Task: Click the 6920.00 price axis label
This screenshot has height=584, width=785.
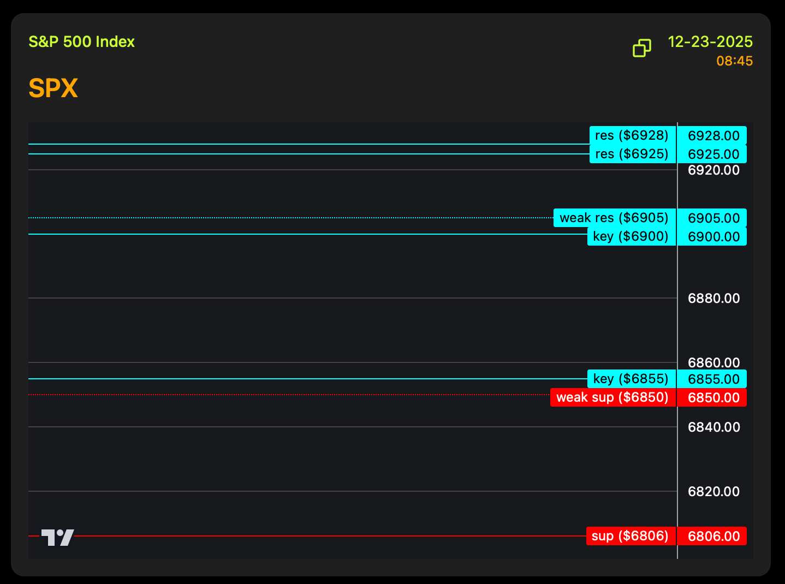Action: pos(713,170)
